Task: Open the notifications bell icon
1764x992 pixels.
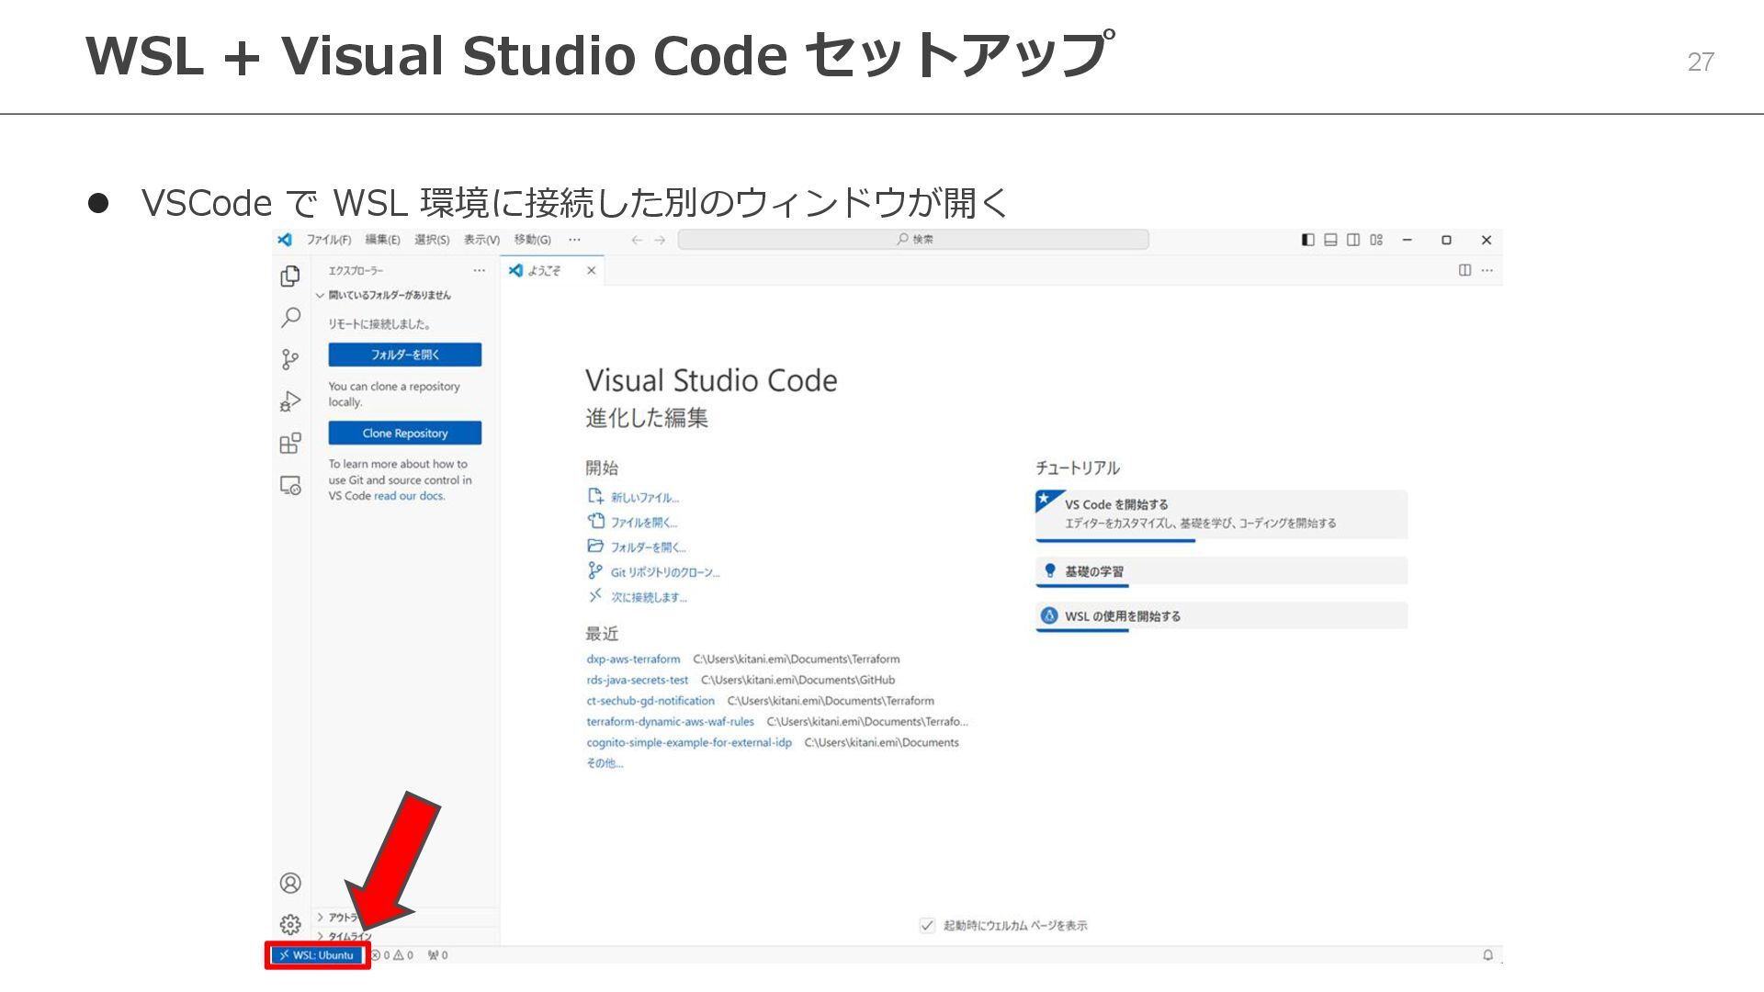Action: coord(1487,955)
